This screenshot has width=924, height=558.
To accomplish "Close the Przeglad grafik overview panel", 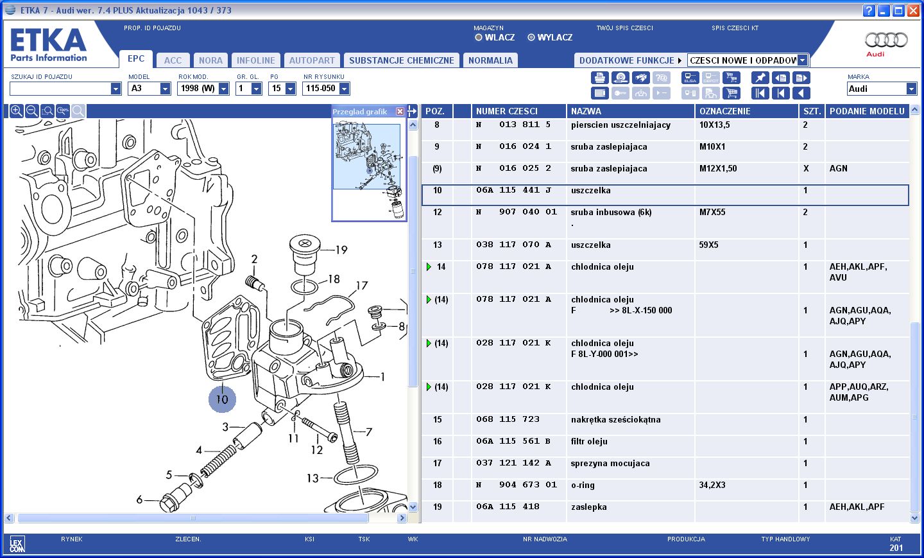I will [x=400, y=112].
